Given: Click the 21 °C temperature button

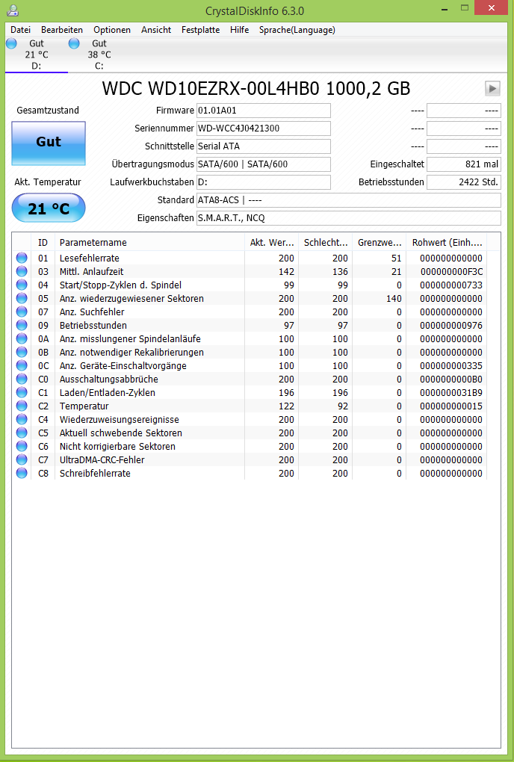Looking at the screenshot, I should point(49,208).
